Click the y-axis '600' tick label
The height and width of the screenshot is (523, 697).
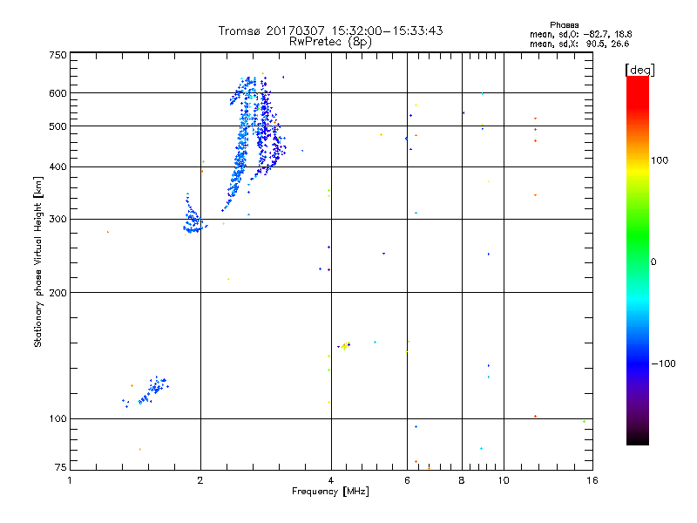pyautogui.click(x=58, y=93)
